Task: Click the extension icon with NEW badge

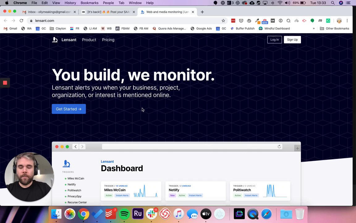Action: pos(265,21)
